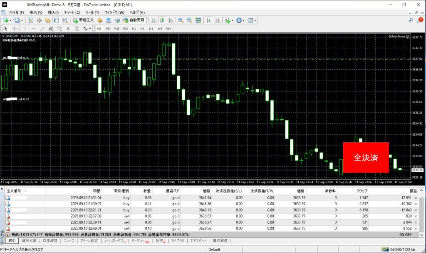Click the 新規注文 (New Order) button
426x253 pixels.
coord(84,20)
